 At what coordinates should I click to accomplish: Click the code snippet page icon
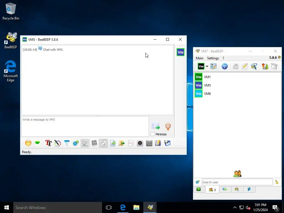tap(131, 143)
